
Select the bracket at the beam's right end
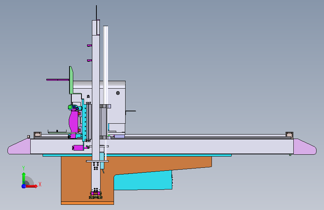click(289, 135)
